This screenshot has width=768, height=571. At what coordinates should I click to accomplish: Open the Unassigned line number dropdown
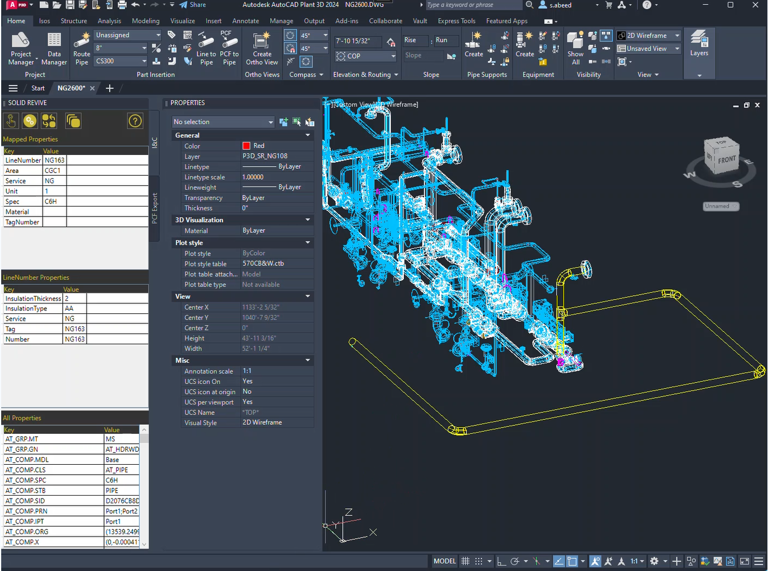click(x=128, y=35)
